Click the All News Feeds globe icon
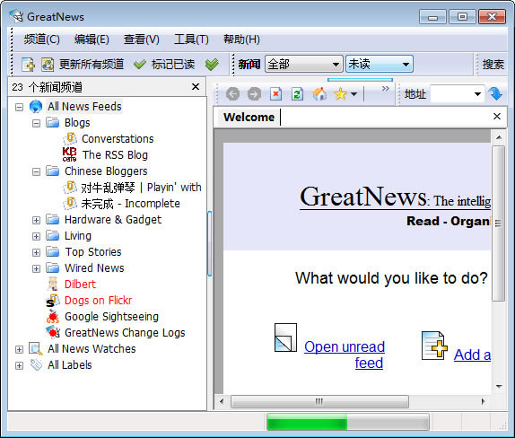The width and height of the screenshot is (515, 438). point(36,107)
